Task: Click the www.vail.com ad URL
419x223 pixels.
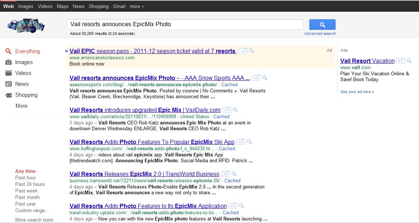Action: [355, 68]
